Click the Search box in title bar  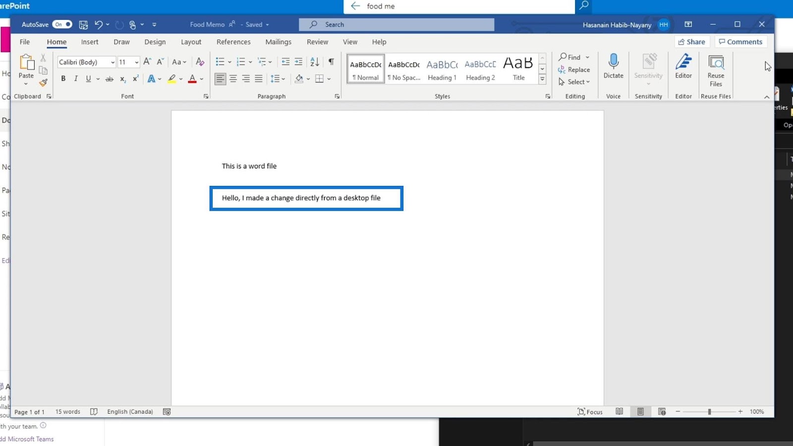(396, 24)
